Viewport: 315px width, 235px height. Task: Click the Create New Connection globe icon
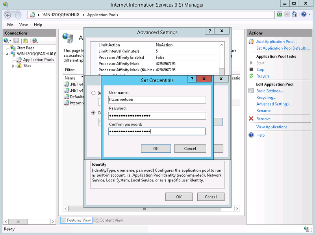6,41
